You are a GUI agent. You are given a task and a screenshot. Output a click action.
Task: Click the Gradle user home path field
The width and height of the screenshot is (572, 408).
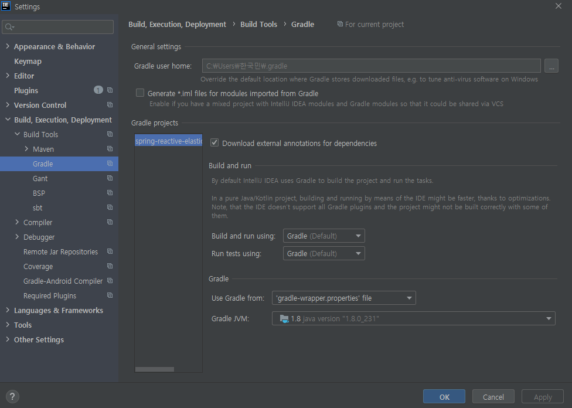point(372,66)
